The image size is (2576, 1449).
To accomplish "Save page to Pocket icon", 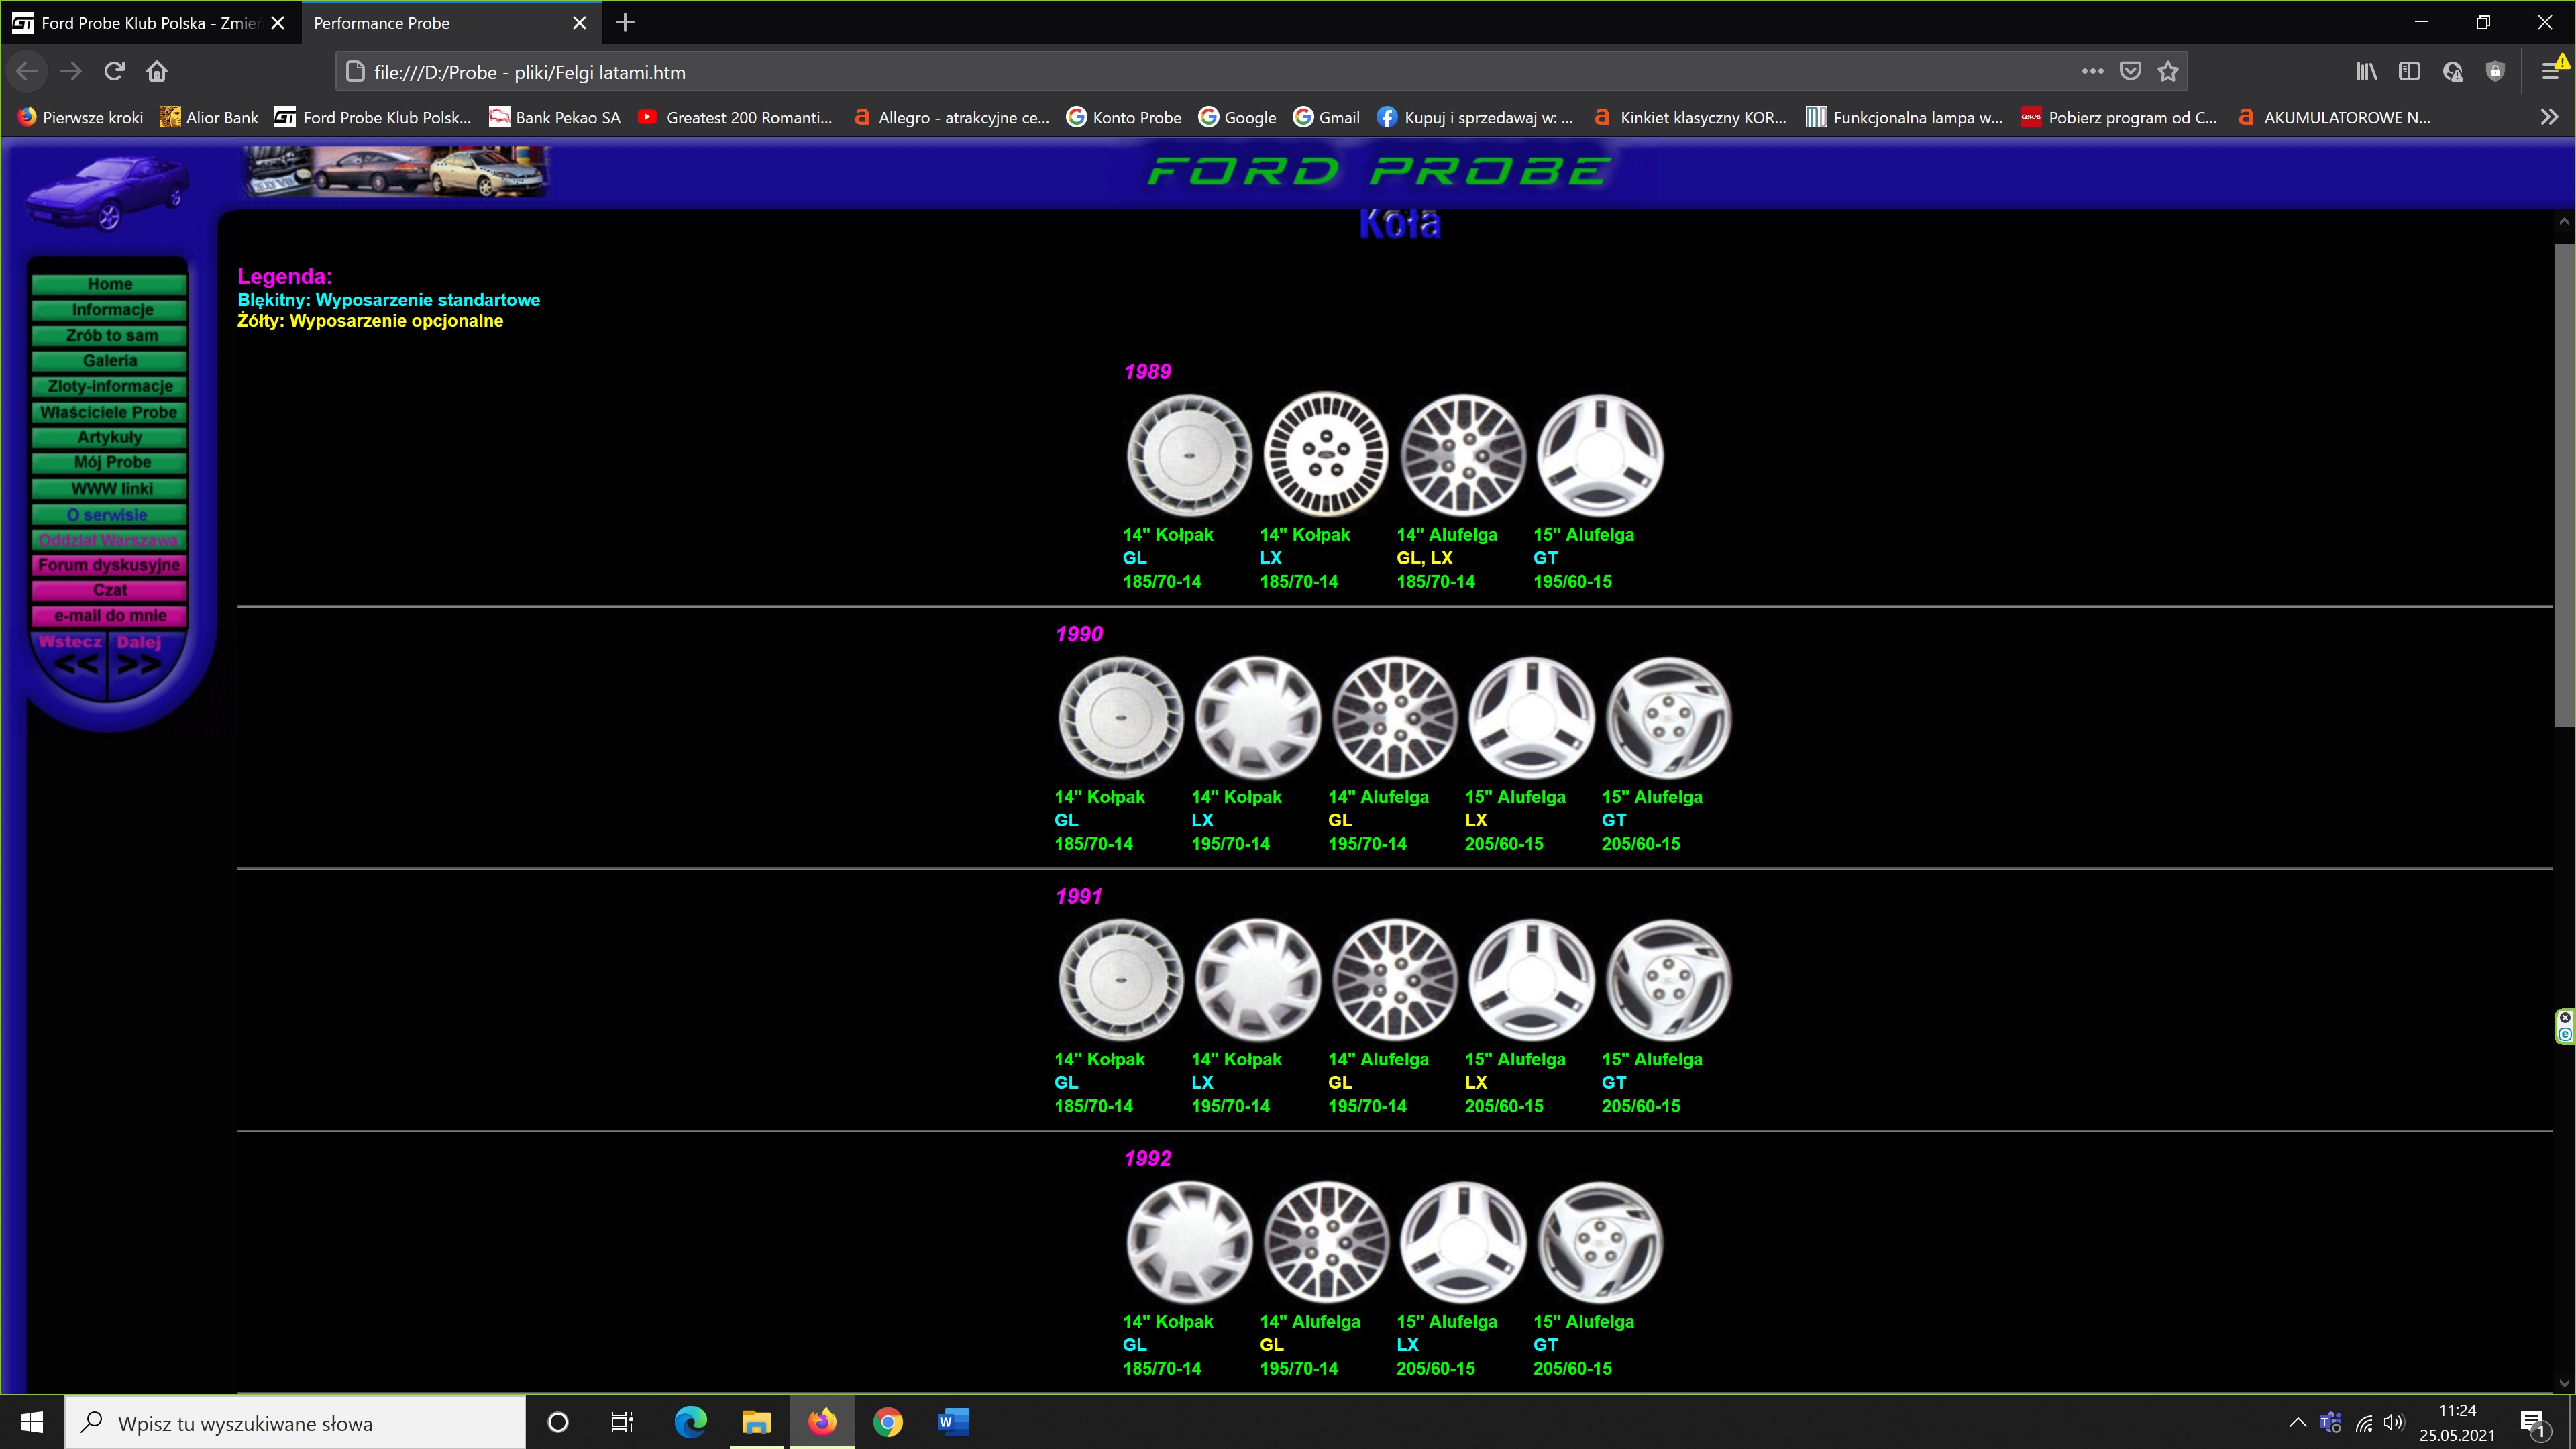I will [2130, 71].
